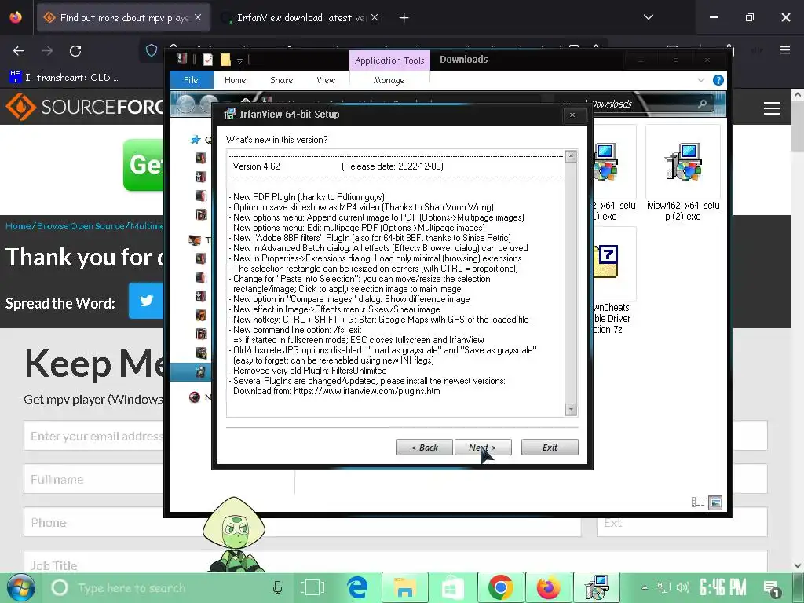Click the SourceForge logo
This screenshot has height=603, width=804.
[85, 107]
